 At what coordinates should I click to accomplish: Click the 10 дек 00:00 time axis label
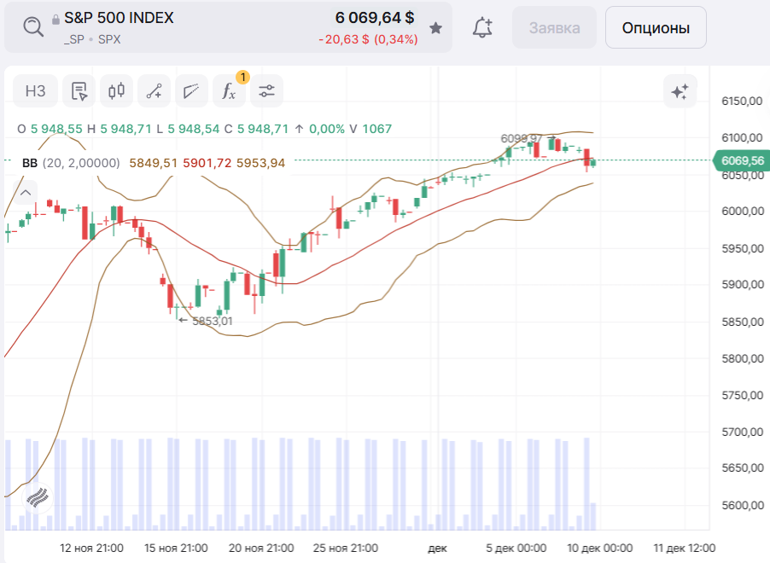coord(599,548)
